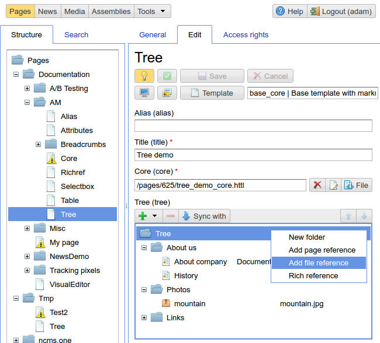This screenshot has width=380, height=343.
Task: Select Add file reference menu item
Action: (x=318, y=263)
